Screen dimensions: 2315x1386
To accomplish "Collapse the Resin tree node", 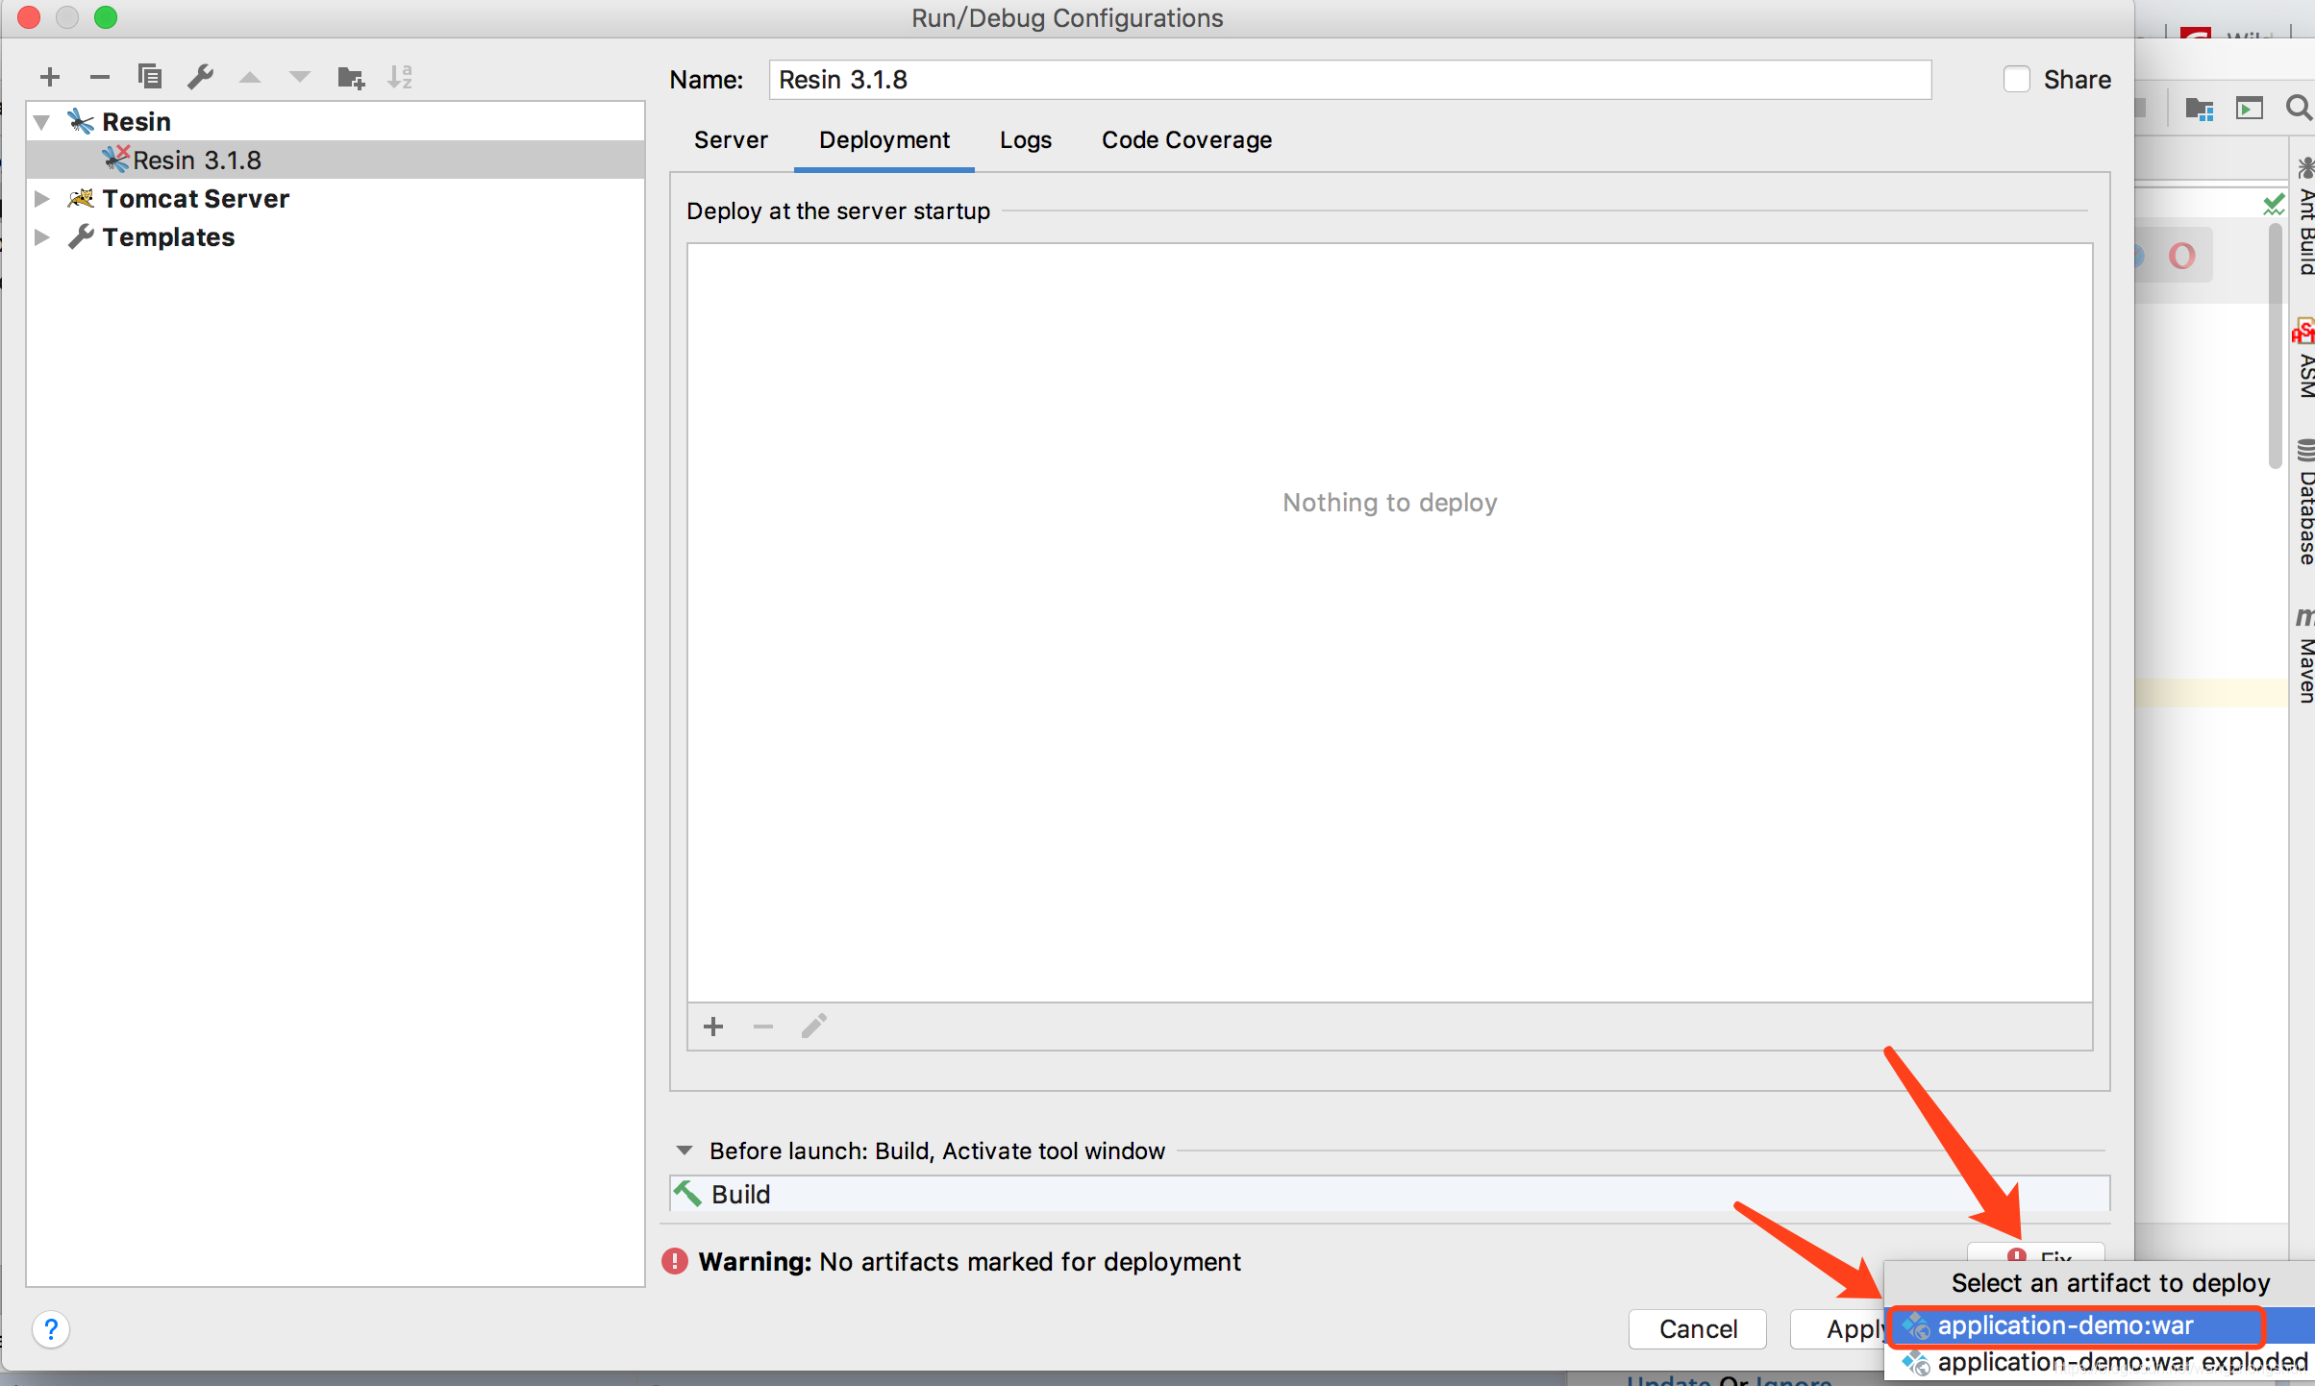I will pos(42,122).
